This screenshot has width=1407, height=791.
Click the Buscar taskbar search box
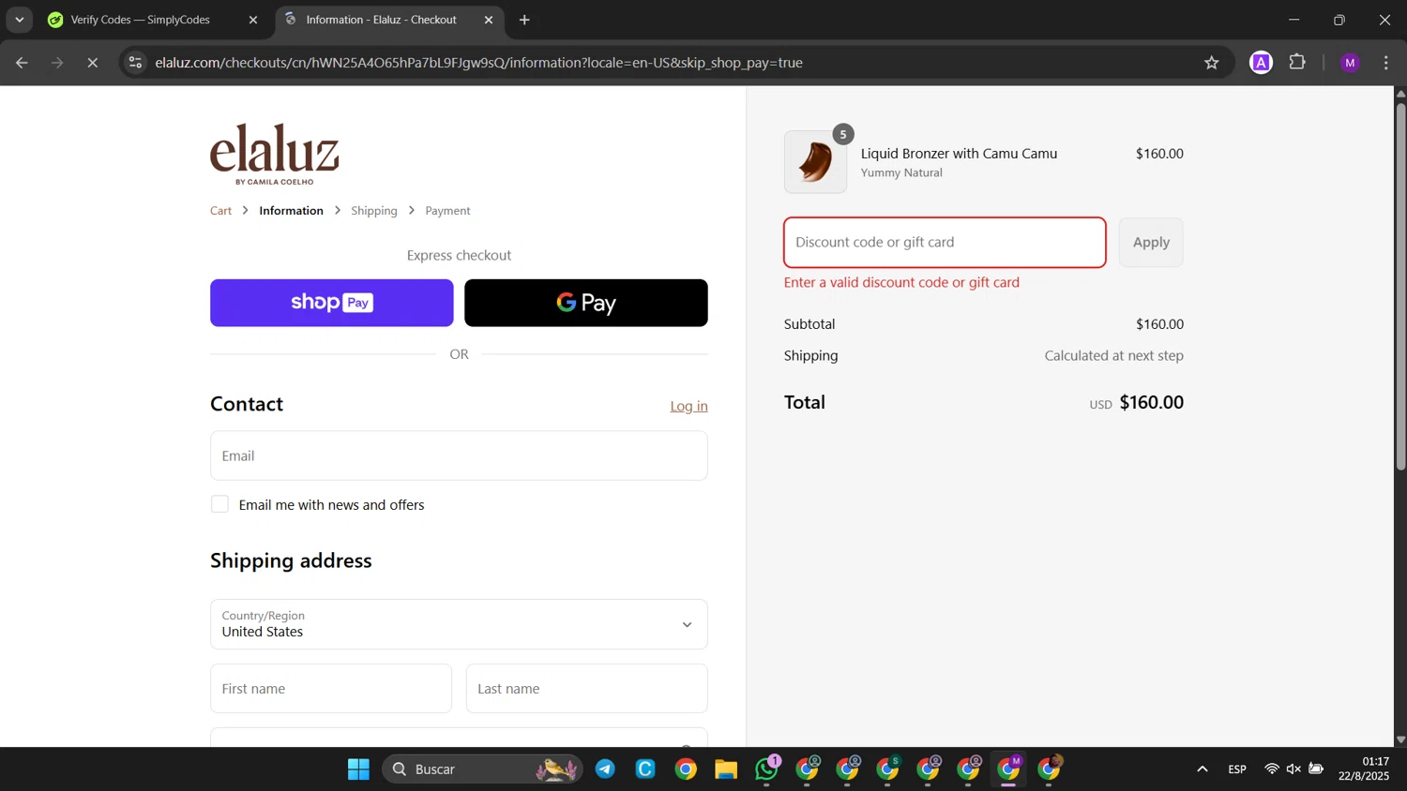pyautogui.click(x=482, y=769)
